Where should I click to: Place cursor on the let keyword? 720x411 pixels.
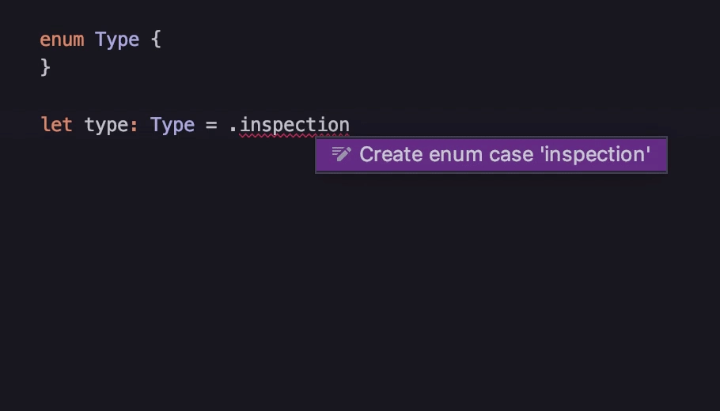(x=56, y=125)
